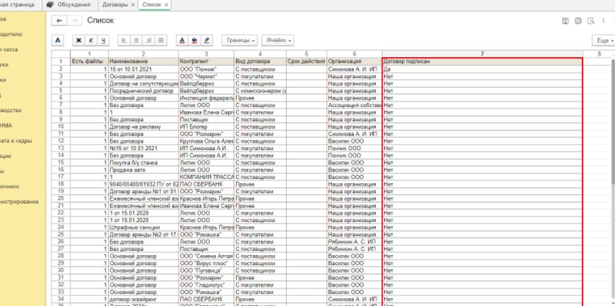Pick the text color tool
The height and width of the screenshot is (306, 615).
pyautogui.click(x=182, y=40)
